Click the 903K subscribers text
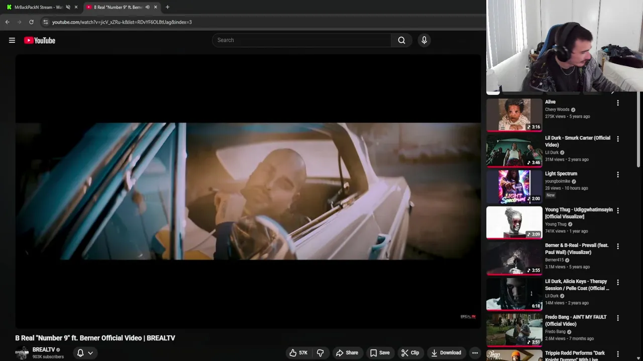Screen dimensions: 643x361 coord(48,357)
